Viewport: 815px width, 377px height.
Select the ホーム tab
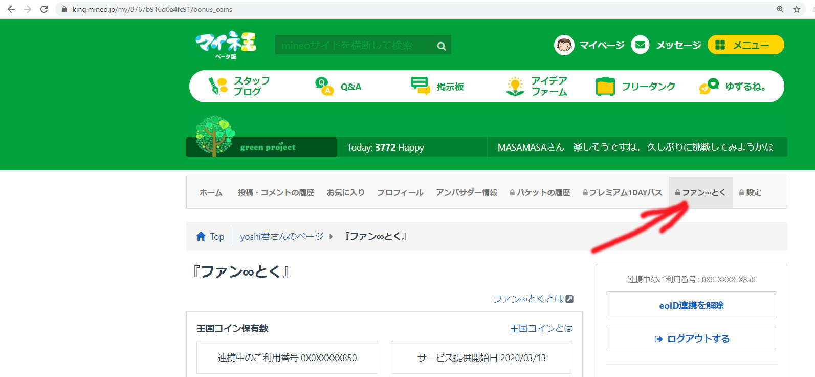(x=211, y=193)
